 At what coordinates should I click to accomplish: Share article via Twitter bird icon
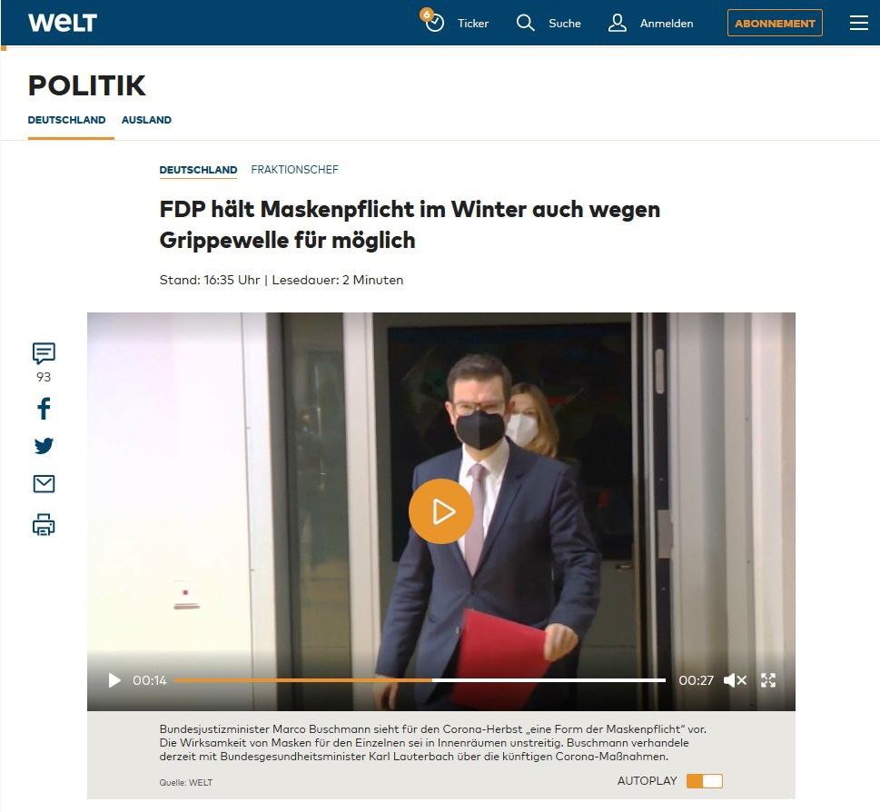[44, 446]
